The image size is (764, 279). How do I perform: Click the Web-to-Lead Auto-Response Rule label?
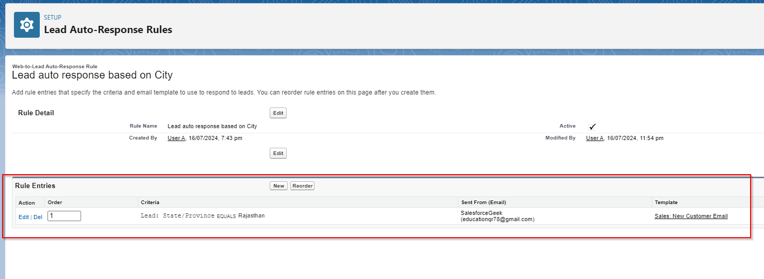coord(55,67)
